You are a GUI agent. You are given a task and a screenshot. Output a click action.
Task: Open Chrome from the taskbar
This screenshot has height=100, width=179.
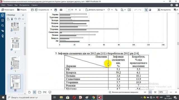pyautogui.click(x=93, y=97)
